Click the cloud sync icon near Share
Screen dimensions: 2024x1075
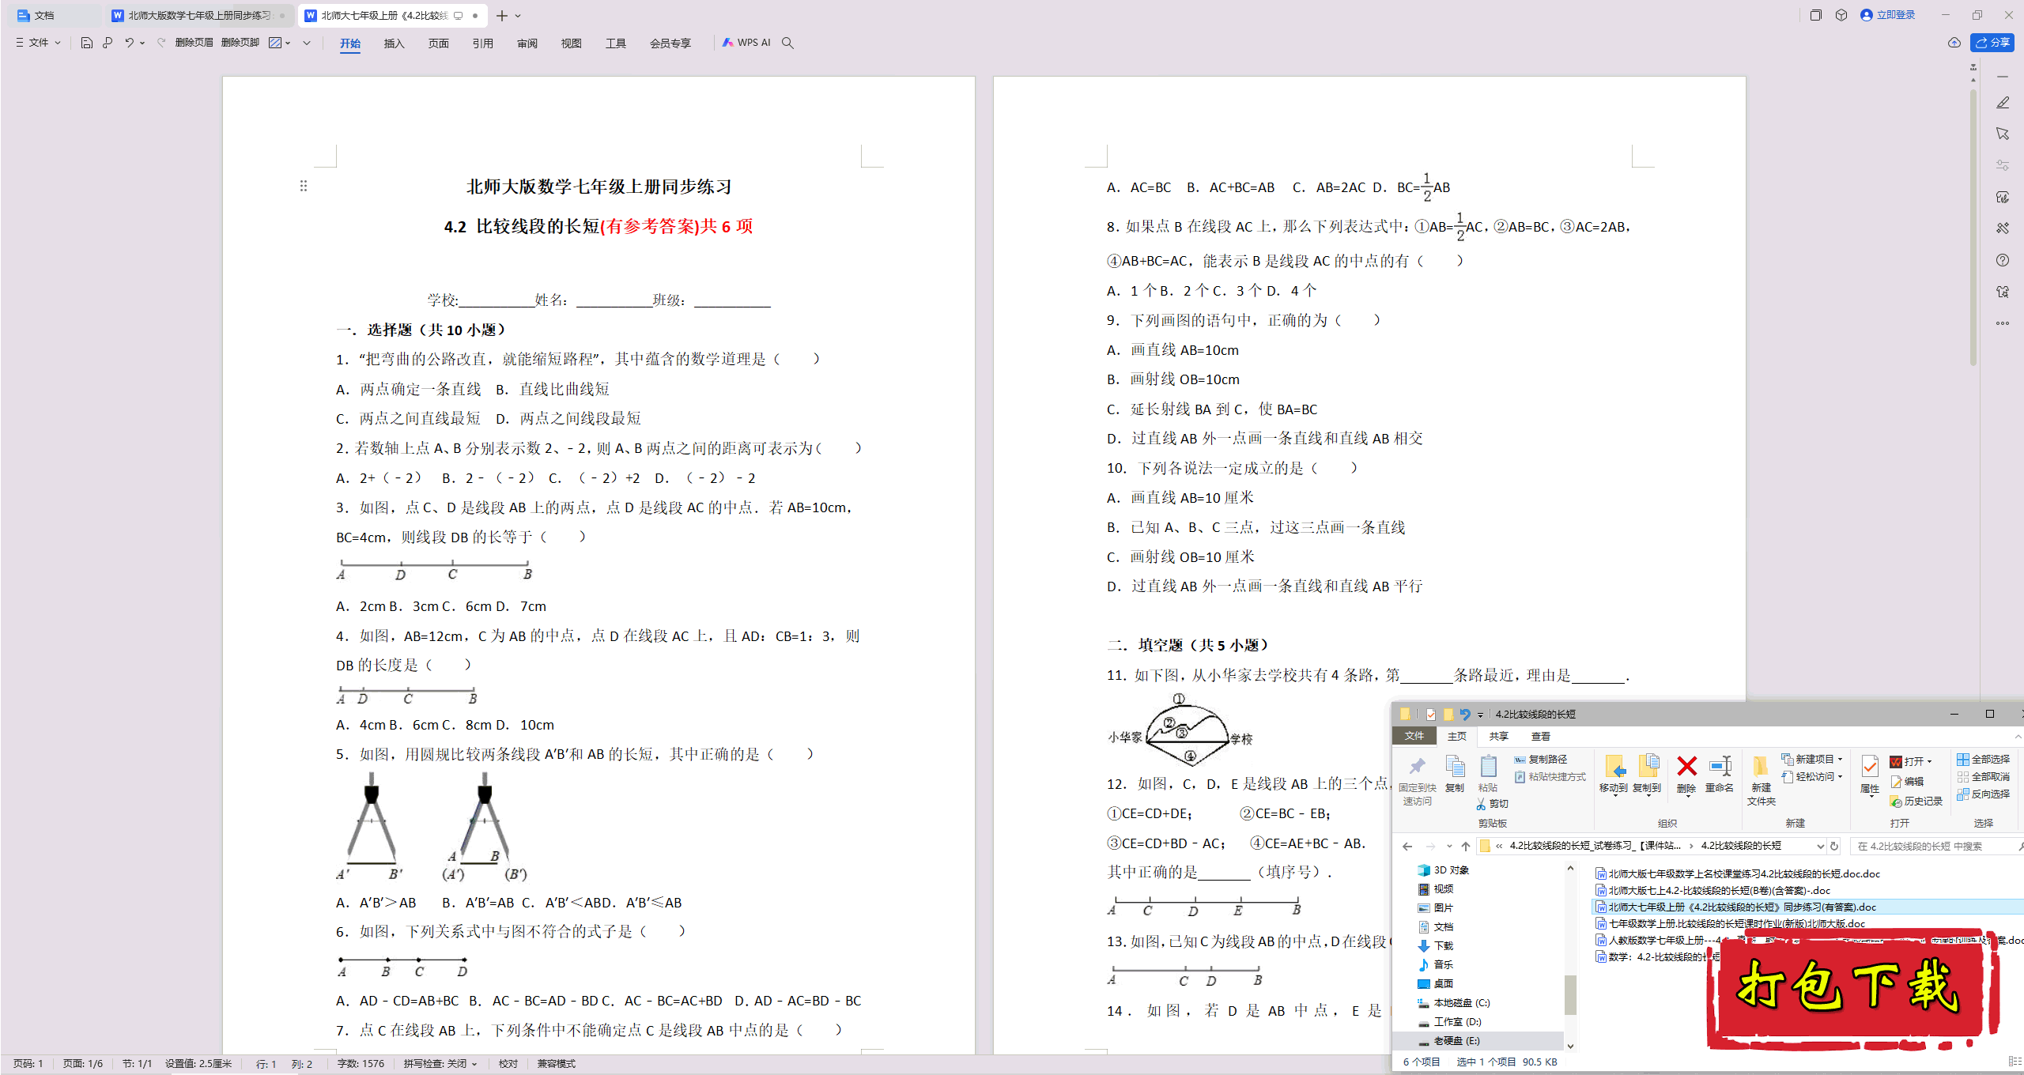coord(1954,43)
